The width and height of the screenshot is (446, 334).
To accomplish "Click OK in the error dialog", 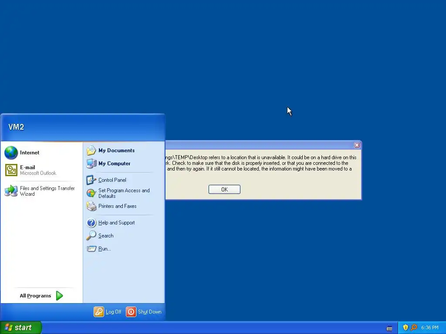I will [x=224, y=190].
